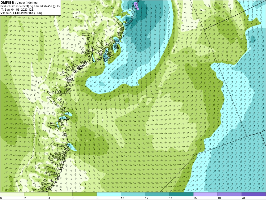Image resolution: width=266 pixels, height=200 pixels.
Task: Click the 10–12 m/s turquoise legend swatch
Action: [x=133, y=194]
